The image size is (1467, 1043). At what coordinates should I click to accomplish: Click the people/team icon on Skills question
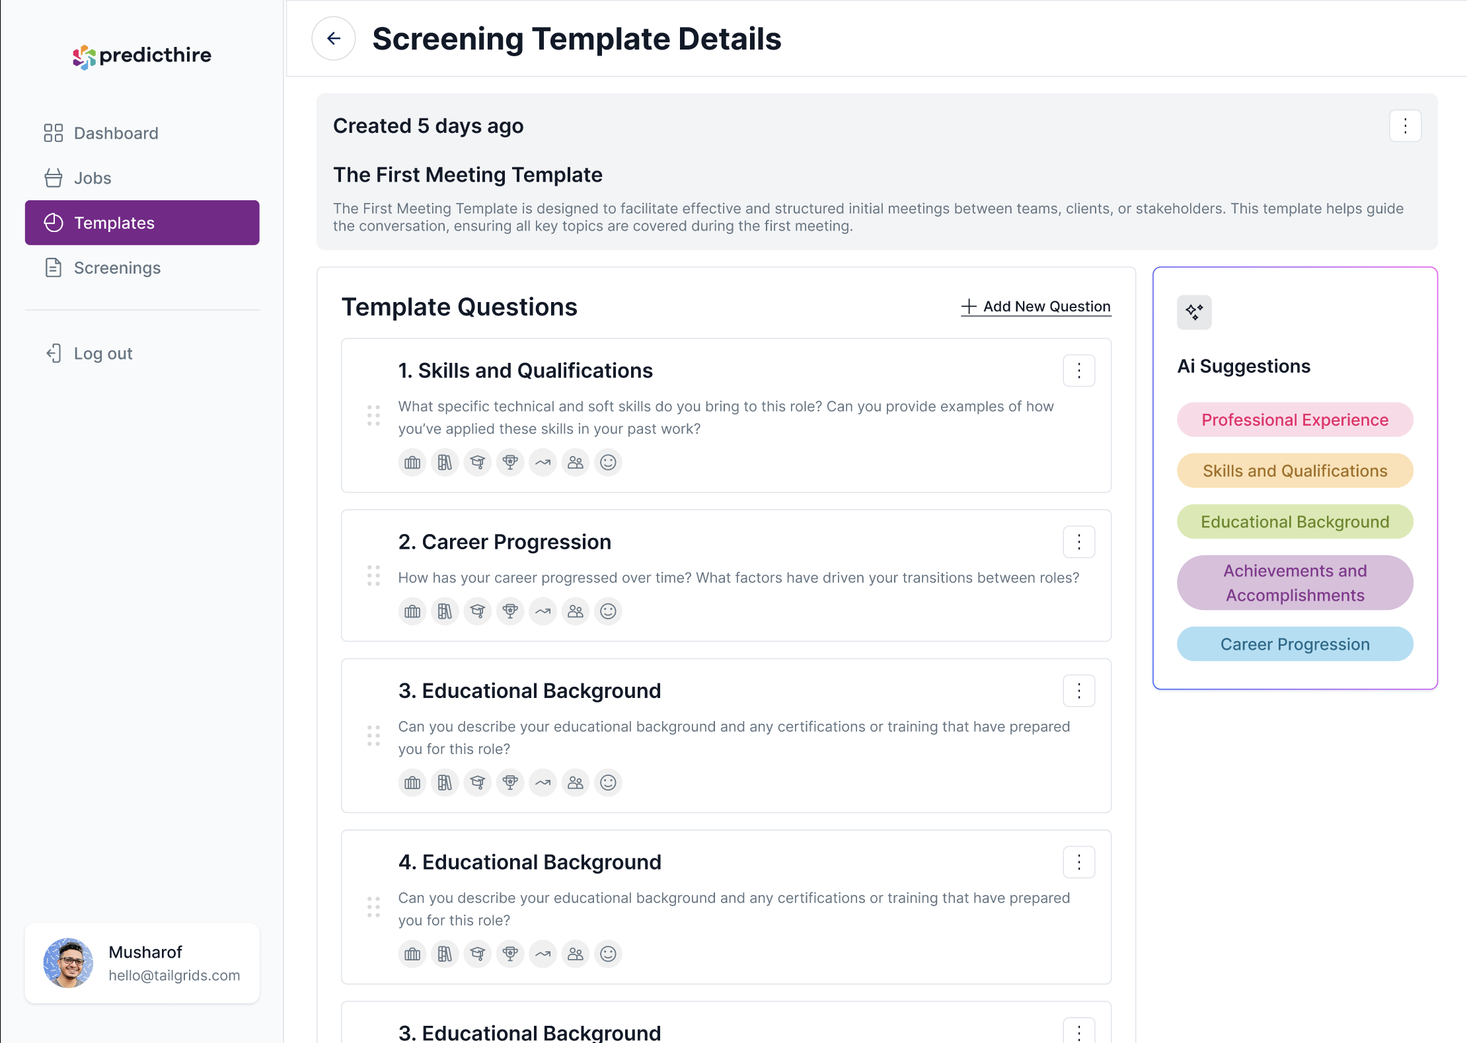click(x=576, y=461)
